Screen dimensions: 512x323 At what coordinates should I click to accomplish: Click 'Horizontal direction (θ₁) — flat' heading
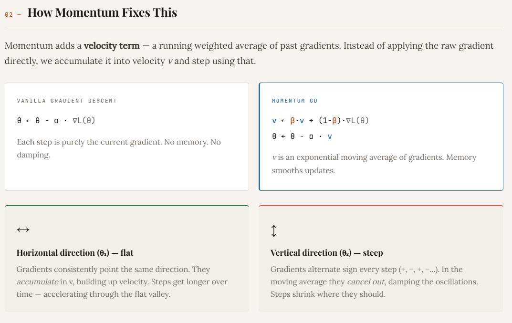(75, 253)
